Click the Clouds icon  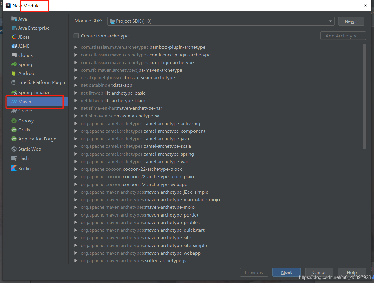point(14,55)
